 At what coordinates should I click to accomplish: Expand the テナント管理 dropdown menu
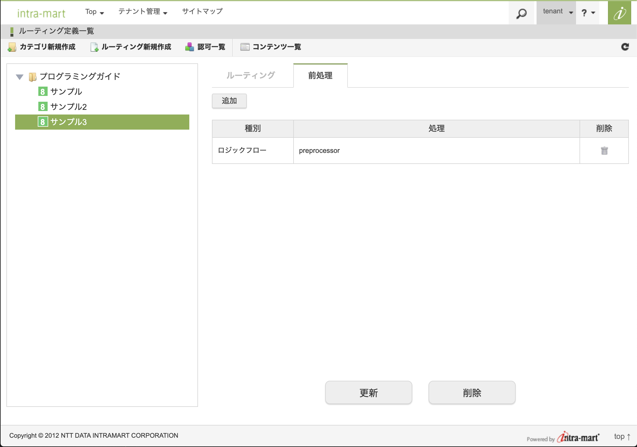coord(143,12)
